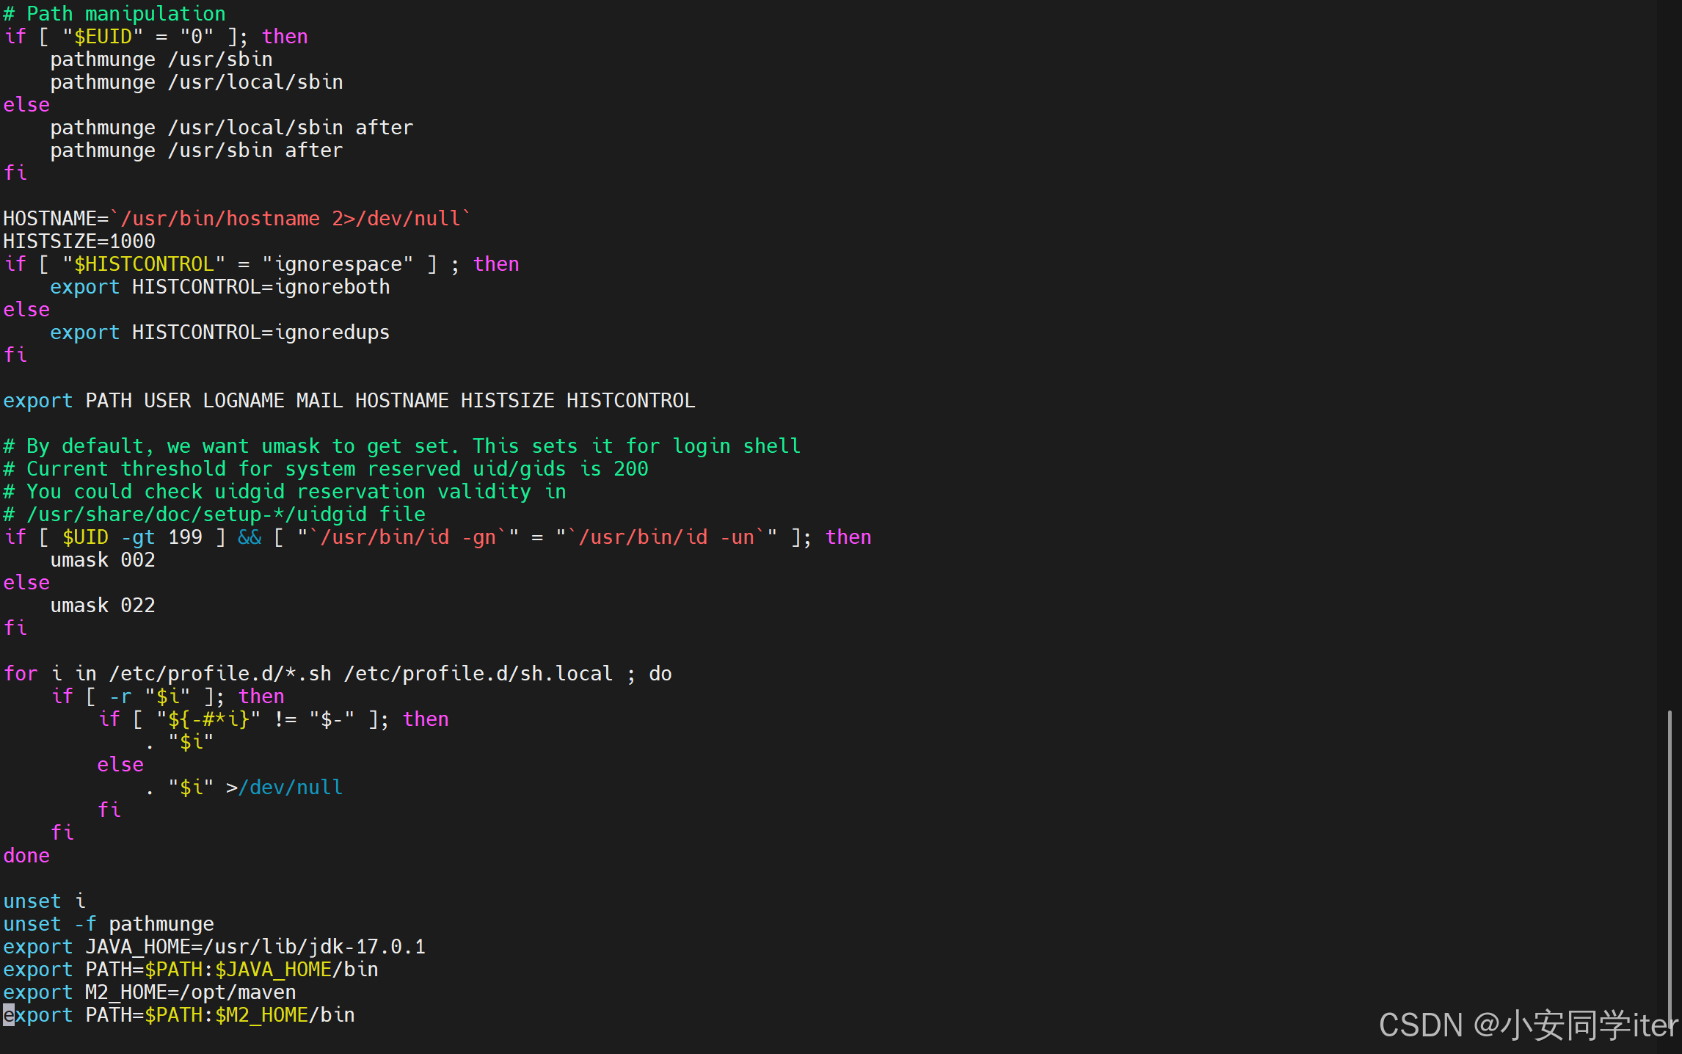Click the HOSTNAME assignment line

[x=235, y=219]
